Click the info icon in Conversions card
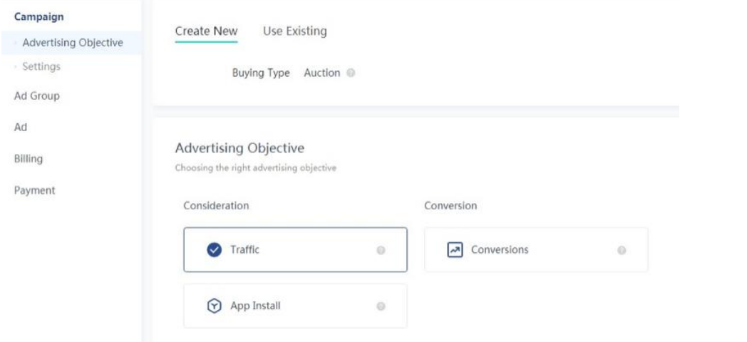 [x=622, y=251]
